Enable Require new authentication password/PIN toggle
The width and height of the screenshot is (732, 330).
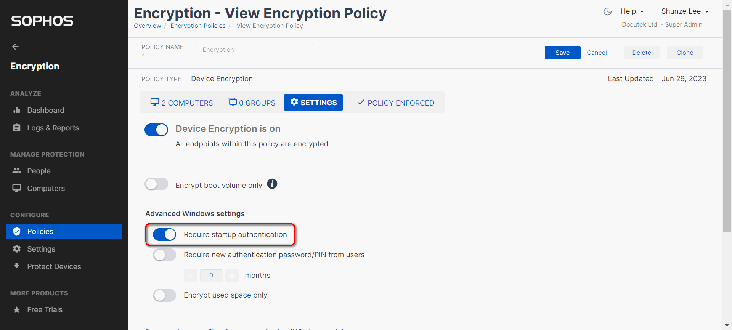pos(164,255)
